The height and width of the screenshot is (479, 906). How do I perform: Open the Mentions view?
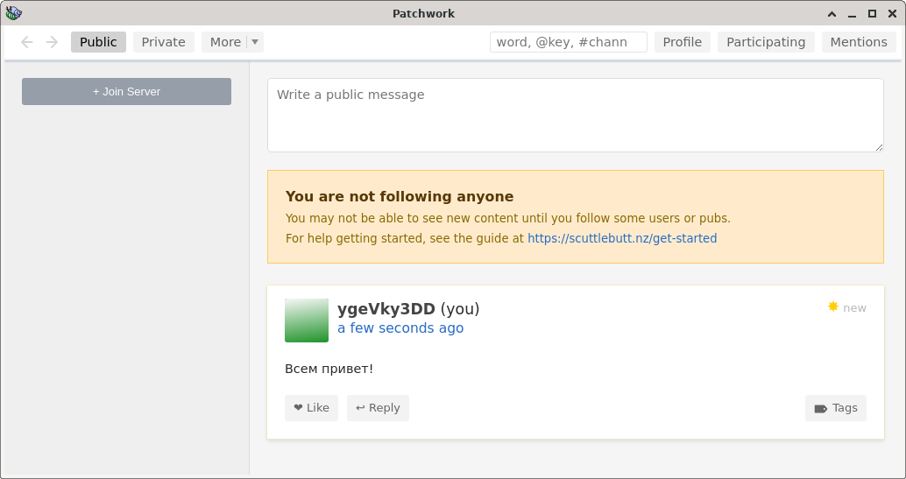click(x=859, y=42)
